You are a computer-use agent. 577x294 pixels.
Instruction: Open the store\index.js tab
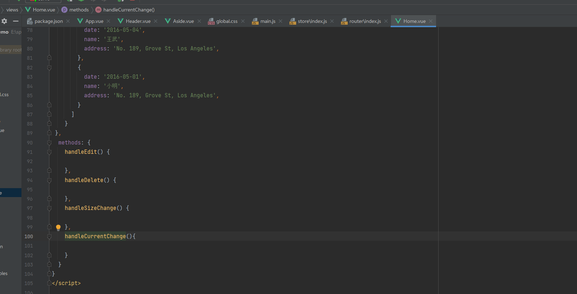pos(312,21)
